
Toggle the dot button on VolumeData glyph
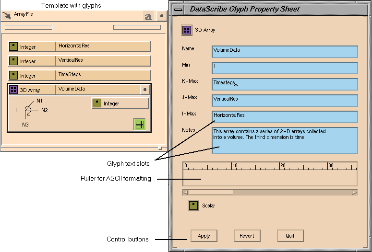(145, 90)
